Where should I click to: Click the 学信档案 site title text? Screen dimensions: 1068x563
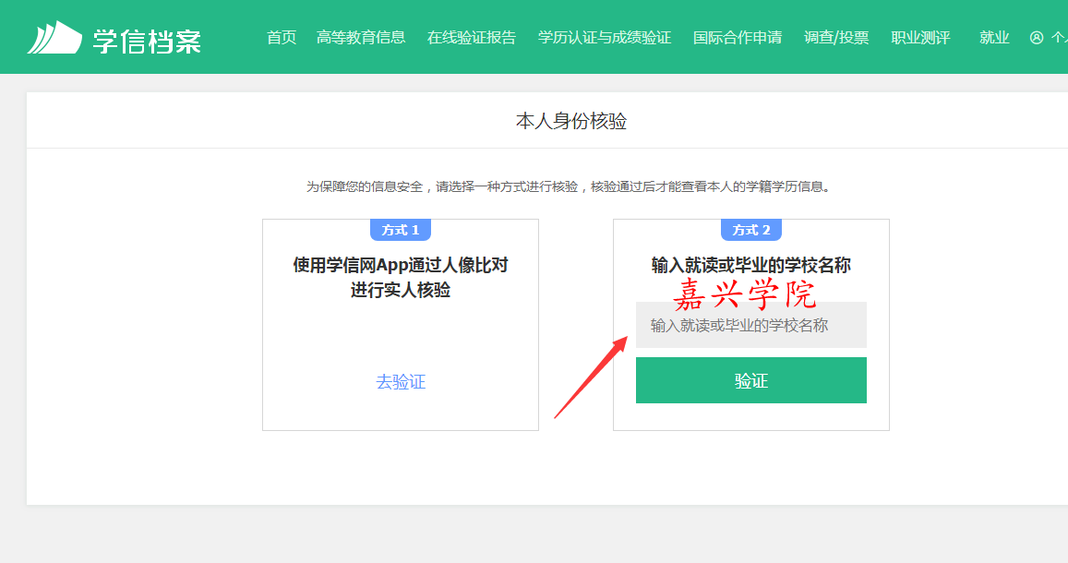[147, 39]
